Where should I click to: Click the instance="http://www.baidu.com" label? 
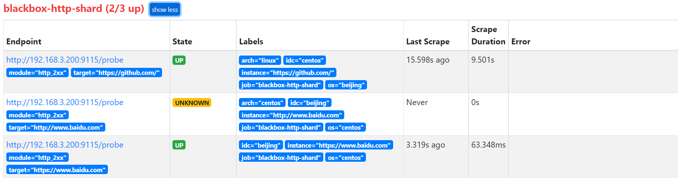pyautogui.click(x=292, y=115)
